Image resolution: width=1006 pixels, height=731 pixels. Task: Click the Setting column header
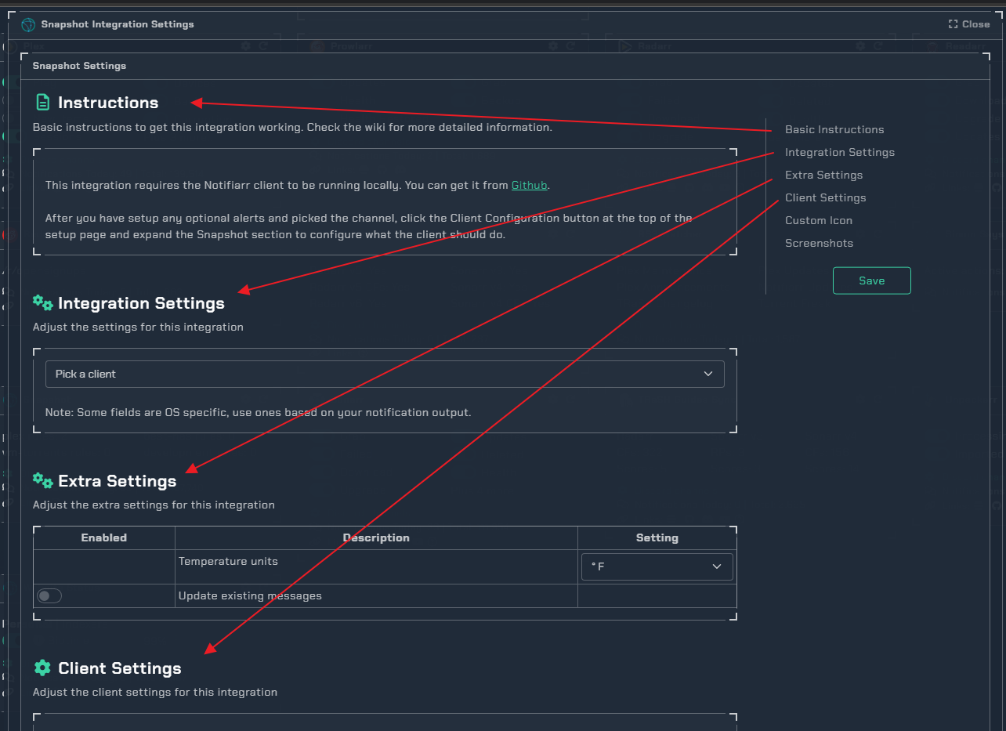657,537
